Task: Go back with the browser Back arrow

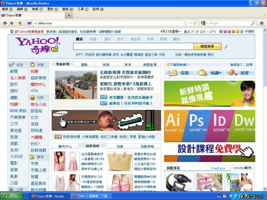Action: coord(5,23)
